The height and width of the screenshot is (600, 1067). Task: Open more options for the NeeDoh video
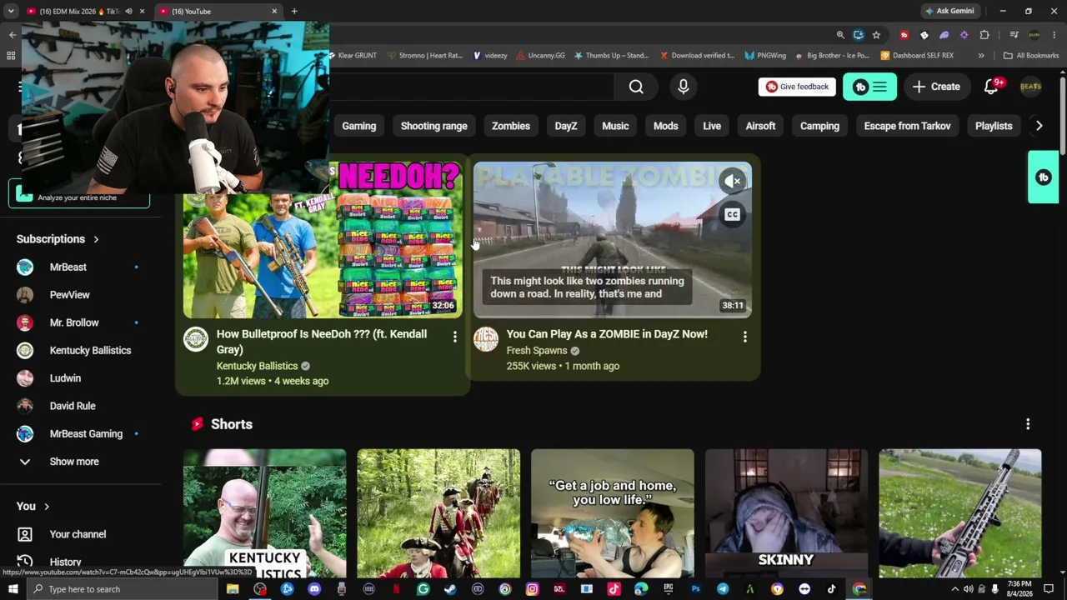coord(454,337)
